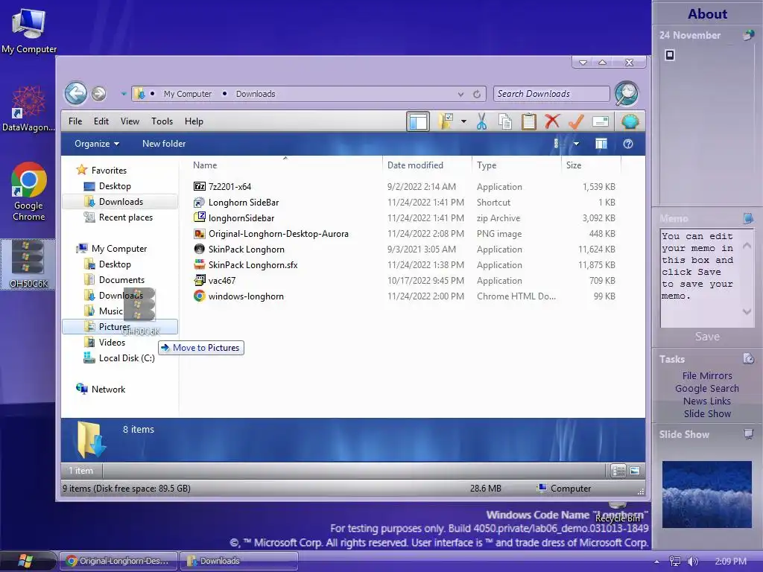Open the Help menu
The image size is (763, 572).
point(194,121)
